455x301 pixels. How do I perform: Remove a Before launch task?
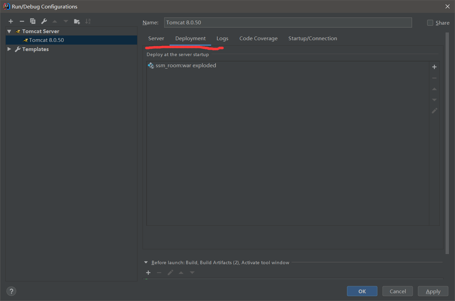click(x=159, y=273)
